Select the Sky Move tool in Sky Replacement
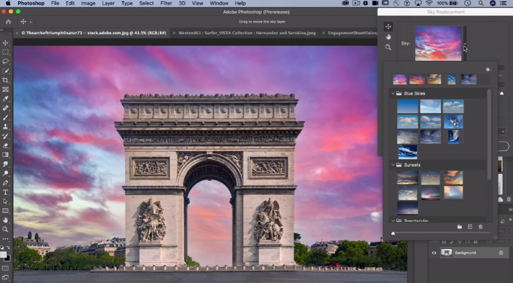Viewport: 513px width, 283px height. 388,26
